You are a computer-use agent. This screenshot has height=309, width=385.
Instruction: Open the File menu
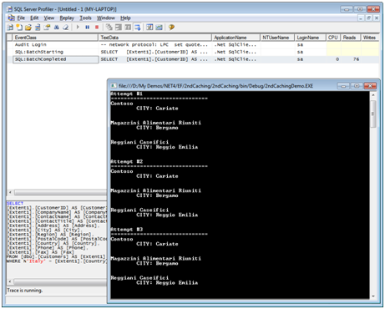21,18
